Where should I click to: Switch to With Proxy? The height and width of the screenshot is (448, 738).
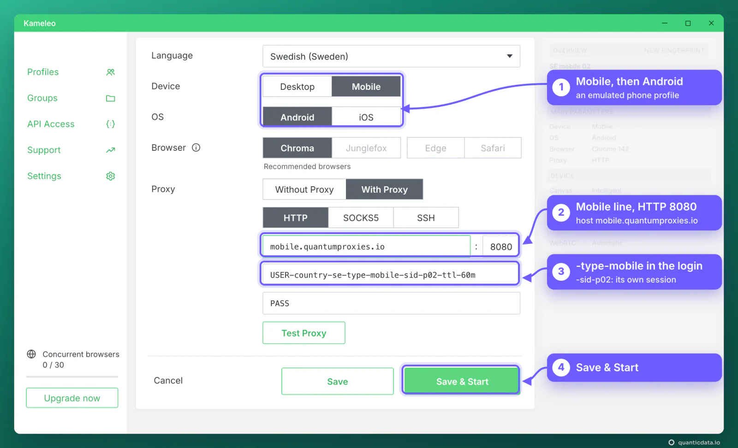tap(384, 189)
